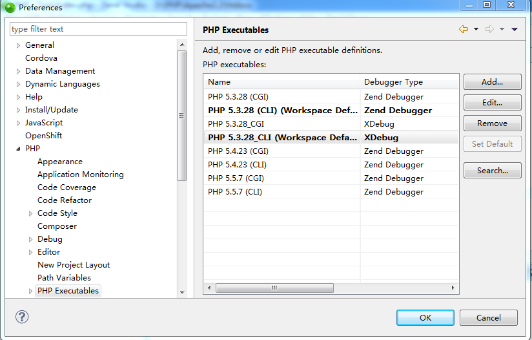
Task: Click the Cancel button
Action: click(489, 318)
